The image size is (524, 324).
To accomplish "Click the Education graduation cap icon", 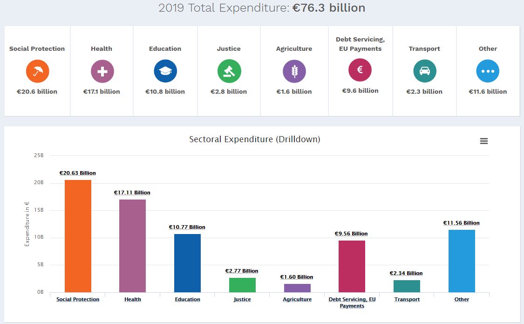I will pos(165,70).
